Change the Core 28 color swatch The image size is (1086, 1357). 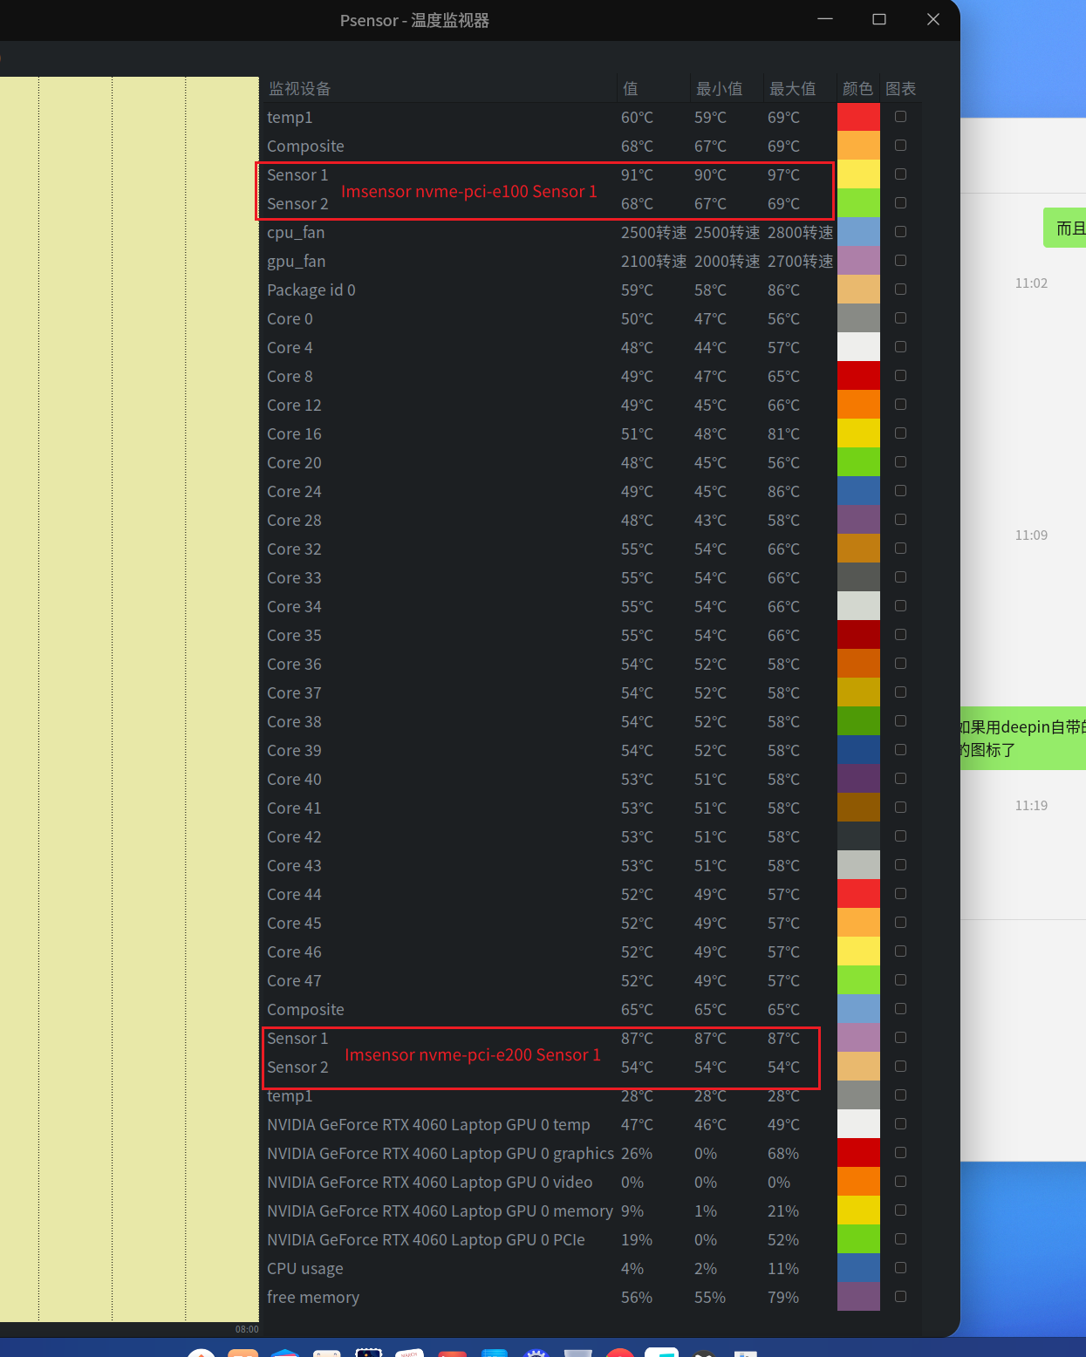point(858,520)
